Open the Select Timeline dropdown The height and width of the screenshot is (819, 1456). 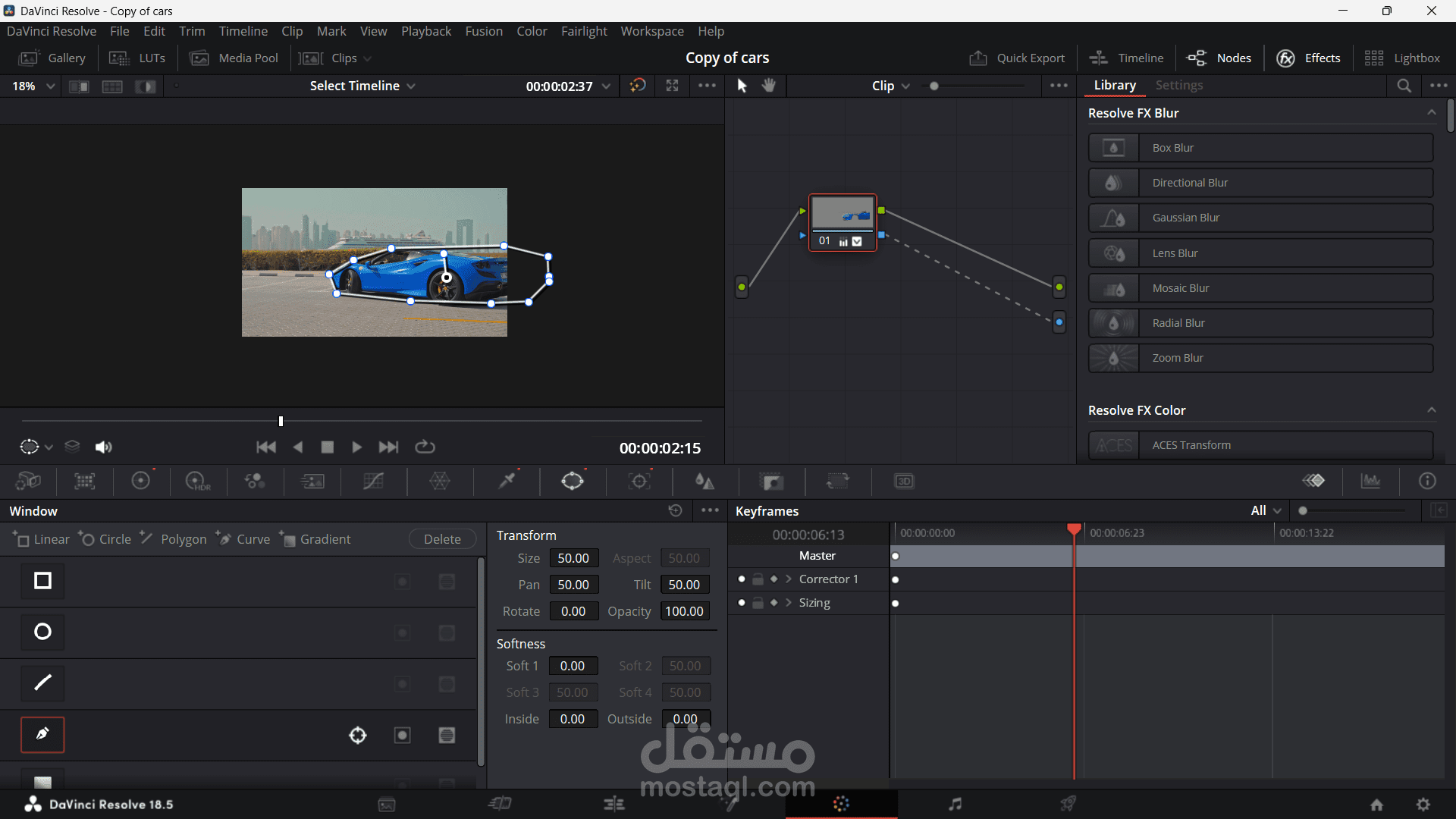point(362,86)
